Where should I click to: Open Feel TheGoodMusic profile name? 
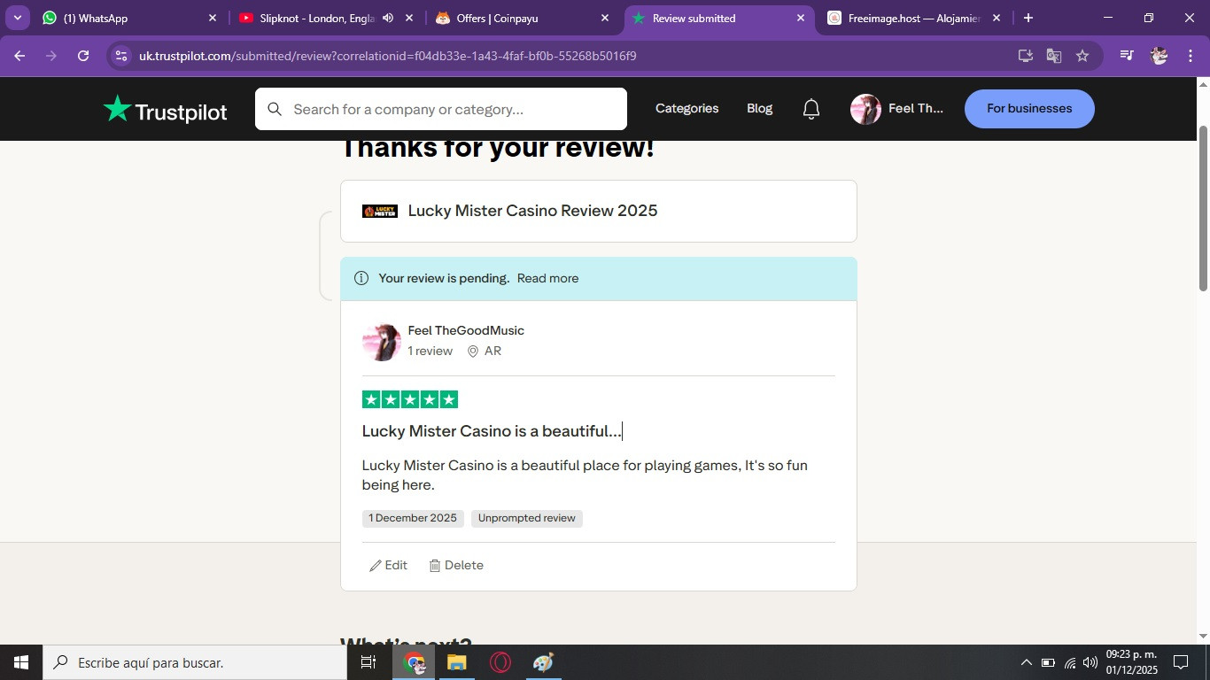[466, 330]
